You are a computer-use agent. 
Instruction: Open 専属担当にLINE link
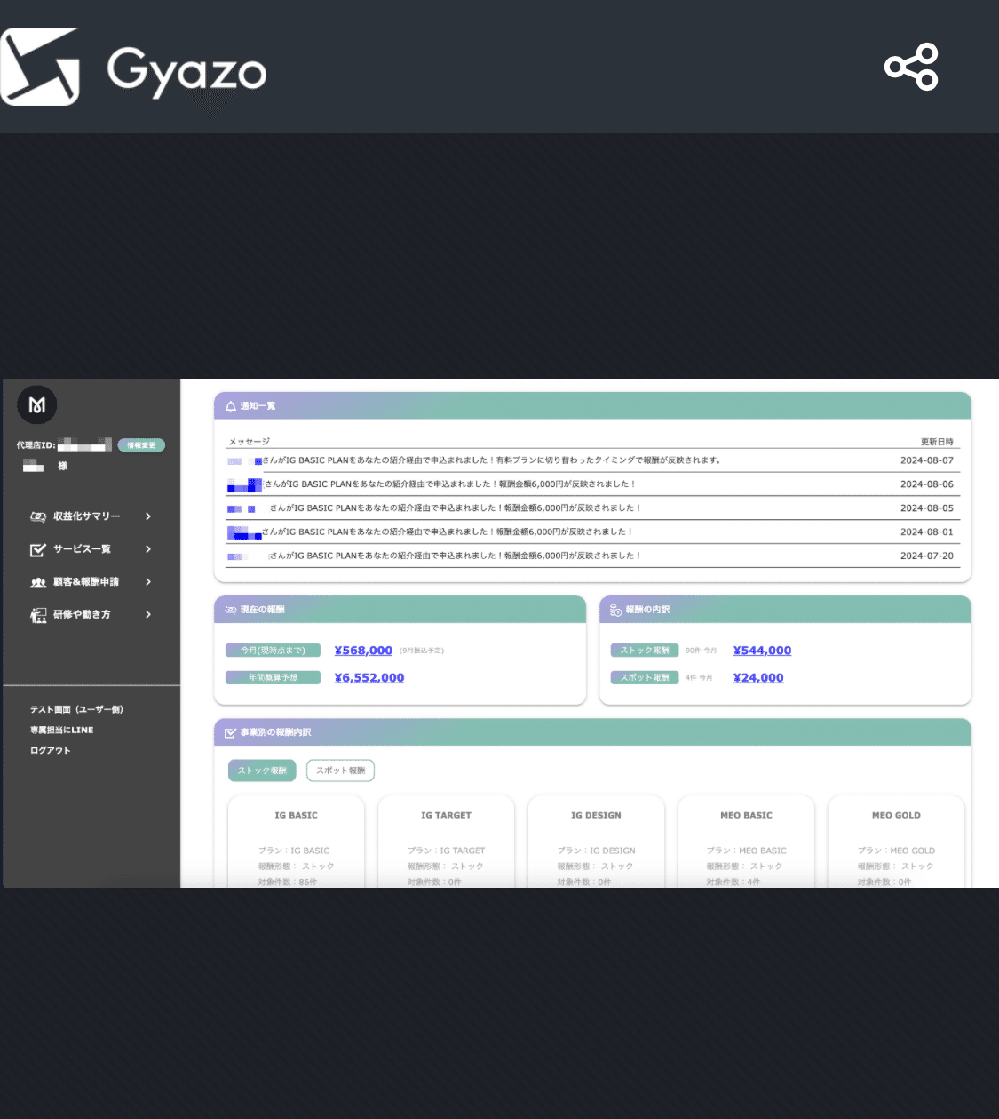pyautogui.click(x=61, y=730)
